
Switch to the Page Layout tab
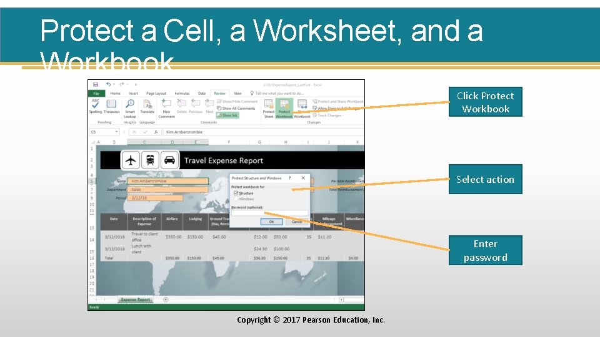[156, 93]
